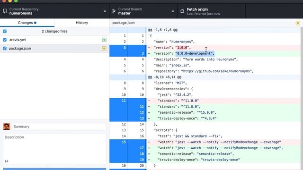Click the Fetch origin sync icon
303x170 pixels.
(x=182, y=11)
